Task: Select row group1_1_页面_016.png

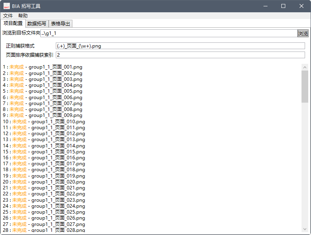Action: point(44,158)
